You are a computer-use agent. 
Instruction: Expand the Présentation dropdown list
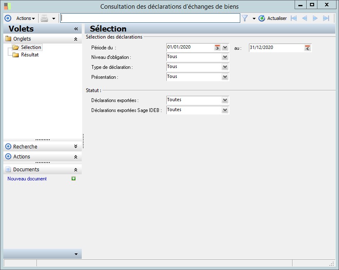[225, 77]
